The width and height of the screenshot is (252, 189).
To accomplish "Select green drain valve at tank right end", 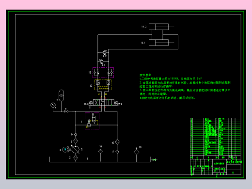I will 154,160.
